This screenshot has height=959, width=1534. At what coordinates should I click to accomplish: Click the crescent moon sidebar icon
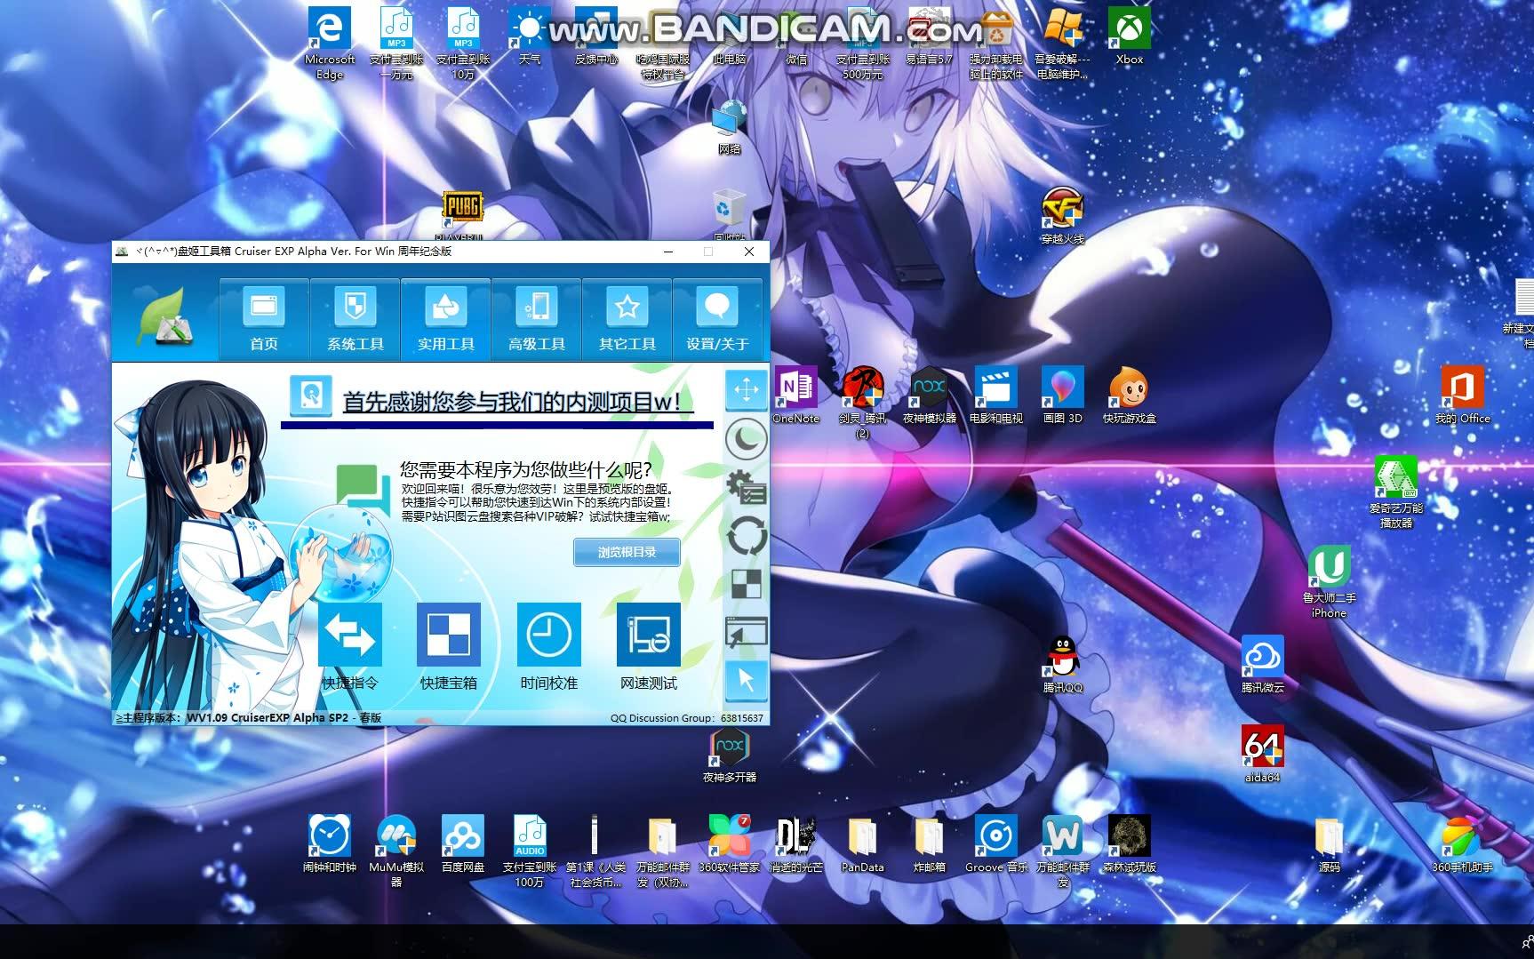click(x=747, y=439)
